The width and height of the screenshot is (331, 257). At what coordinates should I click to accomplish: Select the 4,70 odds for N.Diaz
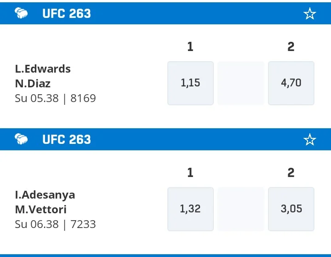click(x=291, y=83)
